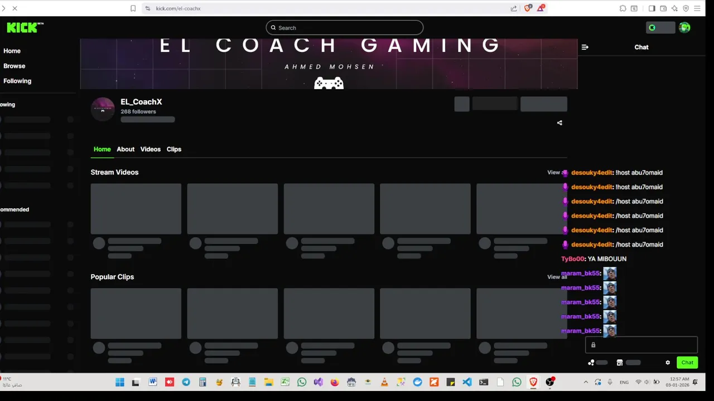Go to Home in the left sidebar

(x=12, y=51)
